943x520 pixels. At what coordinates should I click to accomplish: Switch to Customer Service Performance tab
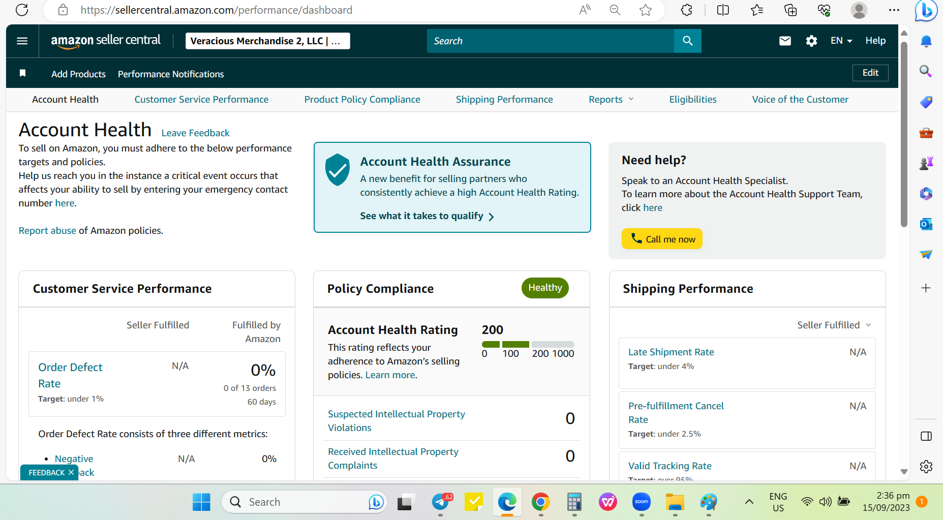pyautogui.click(x=201, y=100)
